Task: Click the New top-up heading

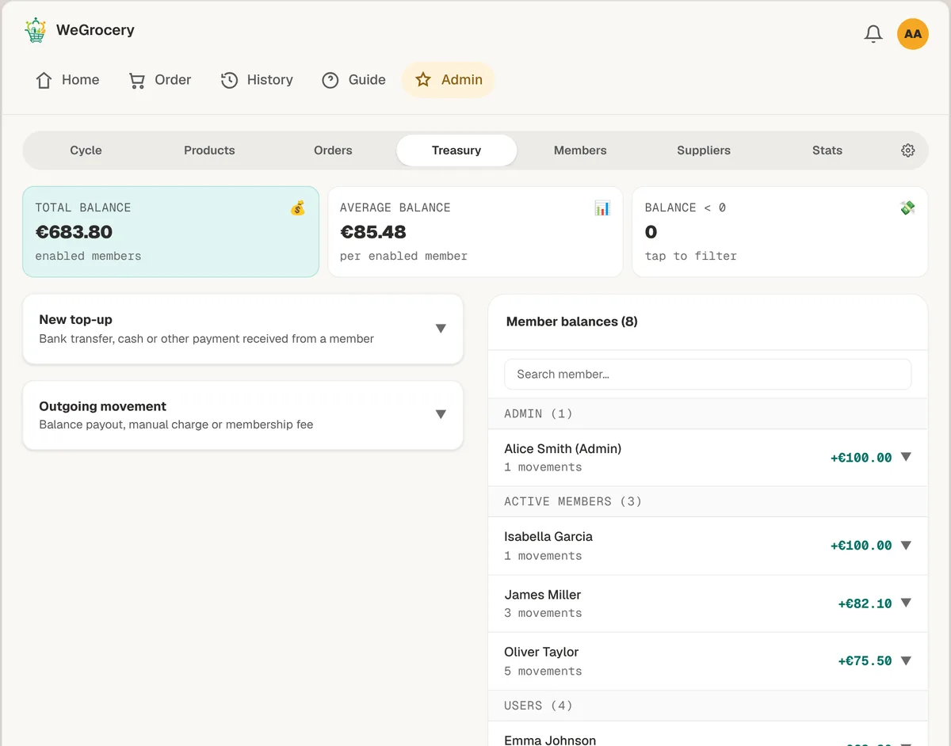Action: pos(76,320)
